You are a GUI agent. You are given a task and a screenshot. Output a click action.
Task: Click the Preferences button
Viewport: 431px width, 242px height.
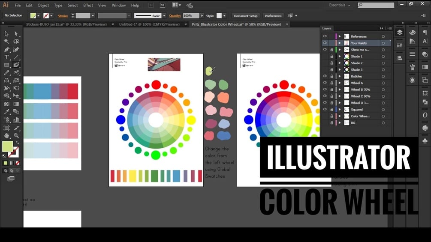tap(273, 16)
